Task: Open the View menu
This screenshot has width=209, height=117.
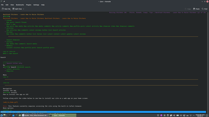Action: (x=12, y=5)
